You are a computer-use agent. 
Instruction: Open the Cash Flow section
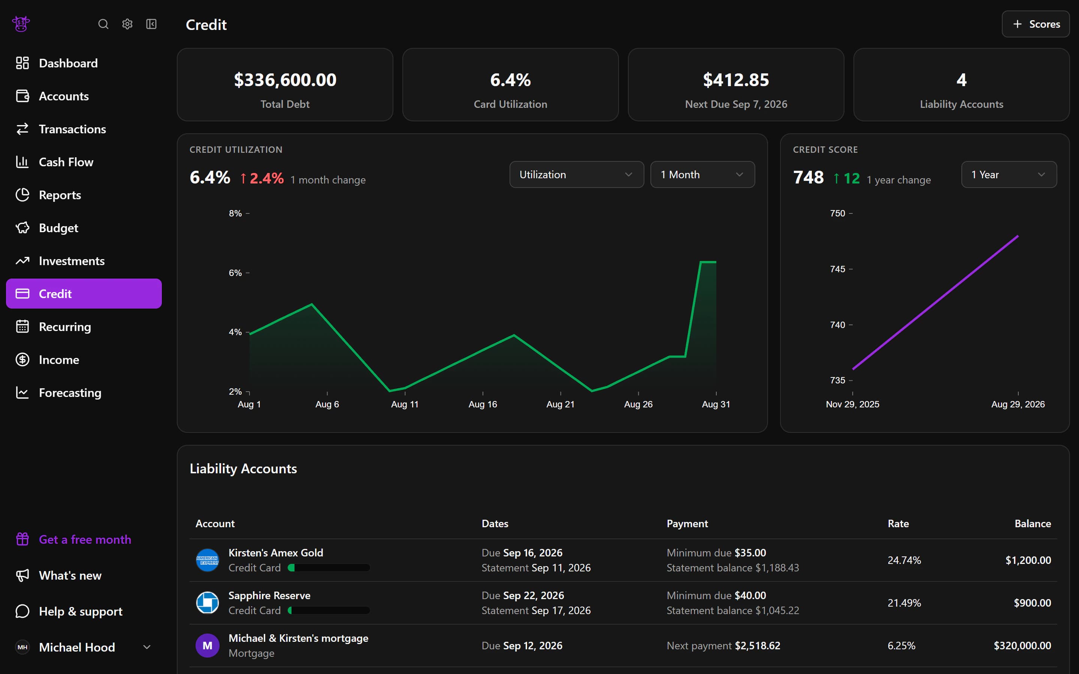point(84,162)
